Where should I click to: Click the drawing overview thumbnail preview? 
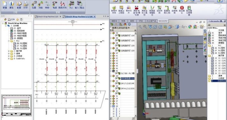click(x=16, y=105)
